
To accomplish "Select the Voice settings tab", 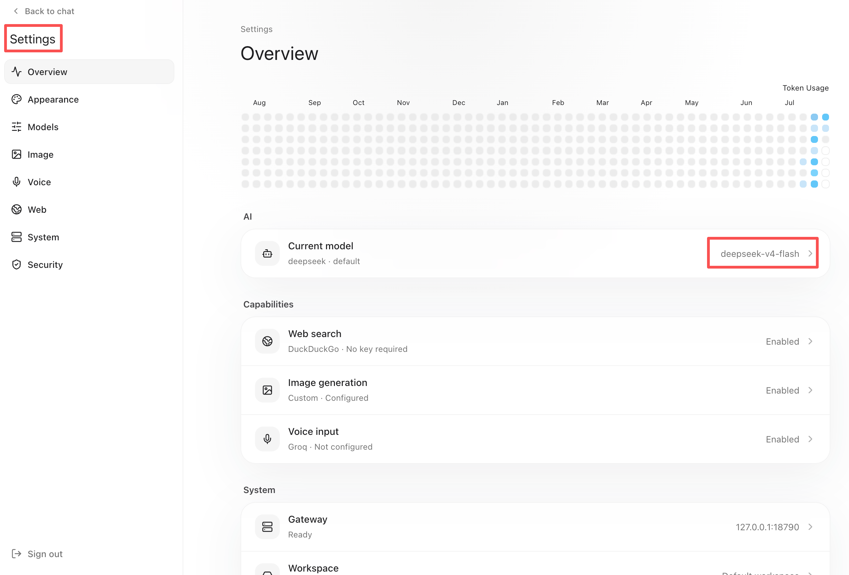I will 89,182.
